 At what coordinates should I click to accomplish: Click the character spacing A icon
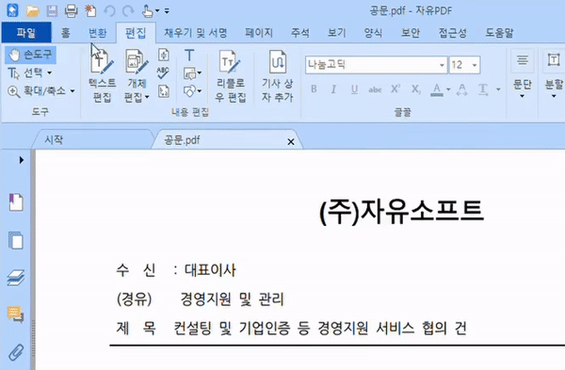click(462, 89)
